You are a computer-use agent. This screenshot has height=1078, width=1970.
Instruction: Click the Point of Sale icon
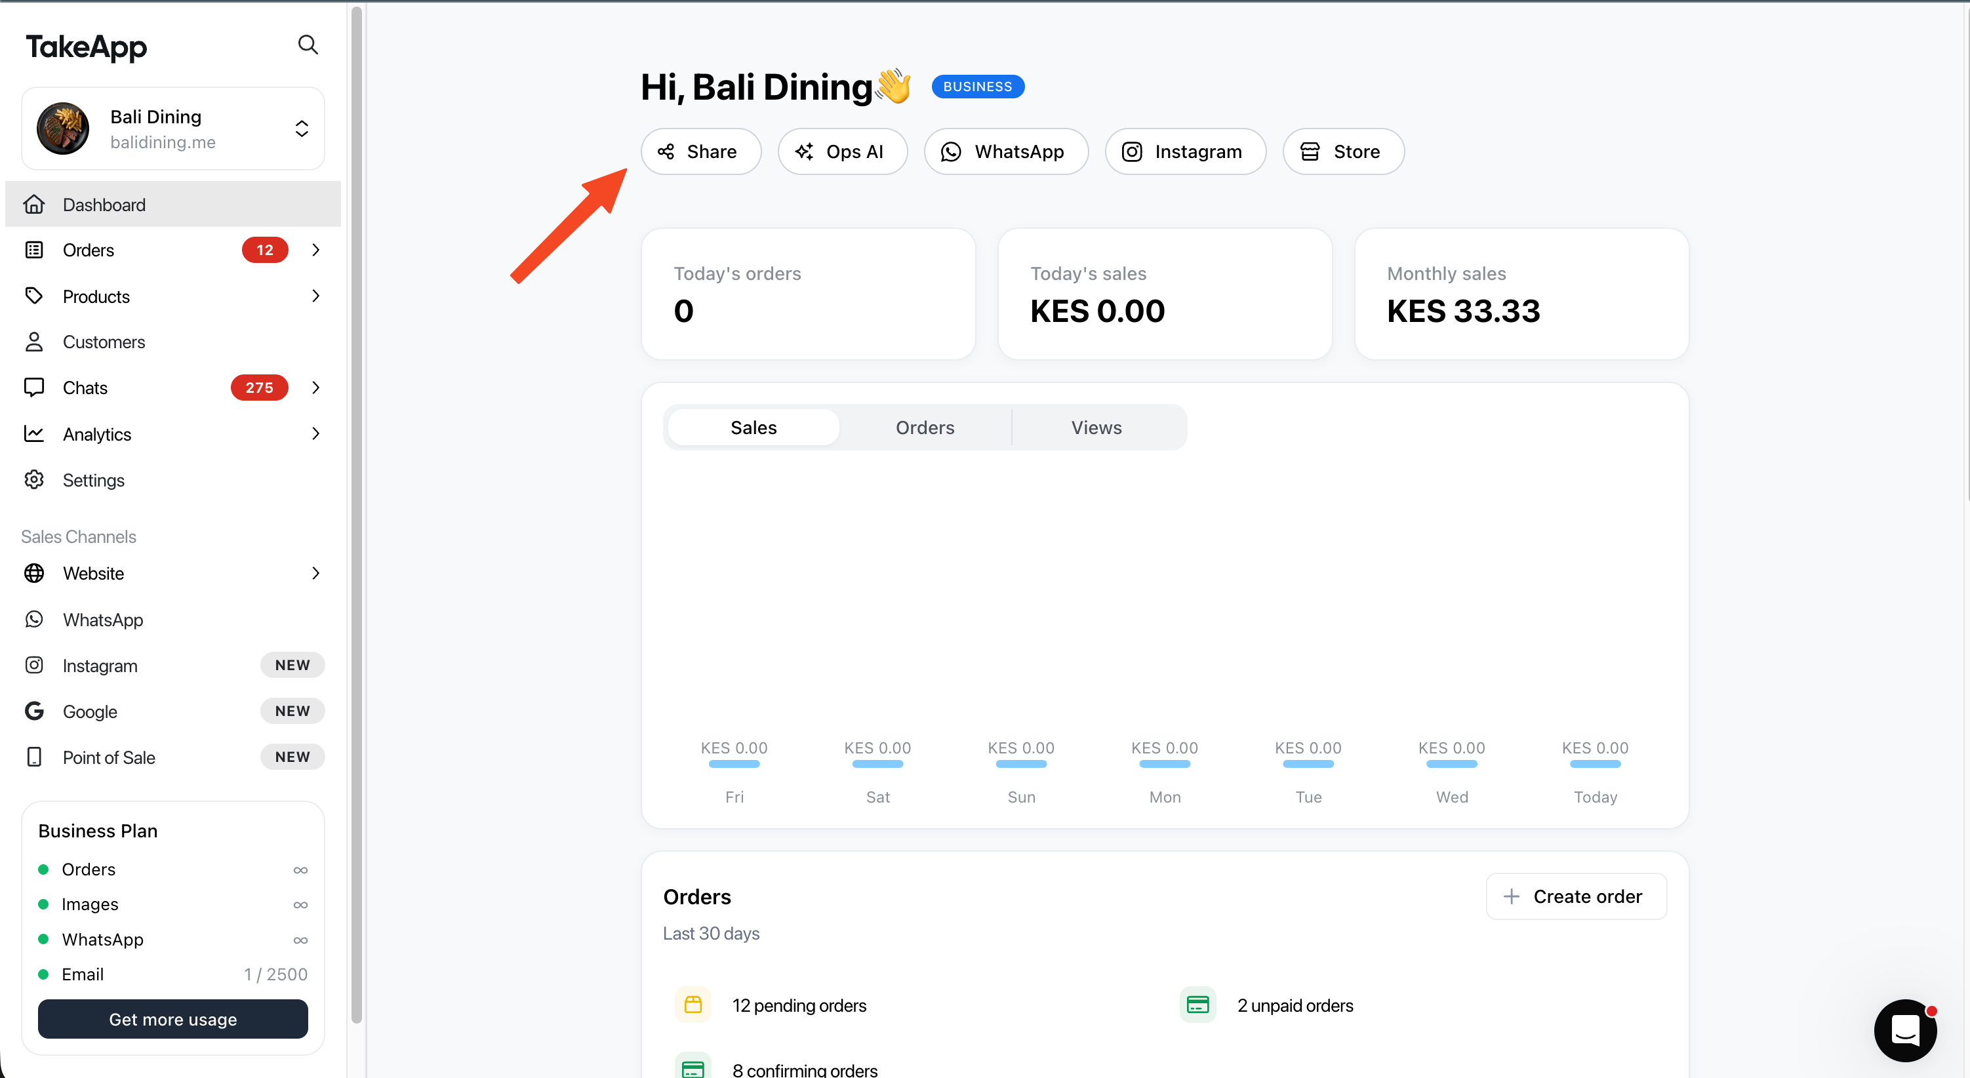pyautogui.click(x=34, y=757)
